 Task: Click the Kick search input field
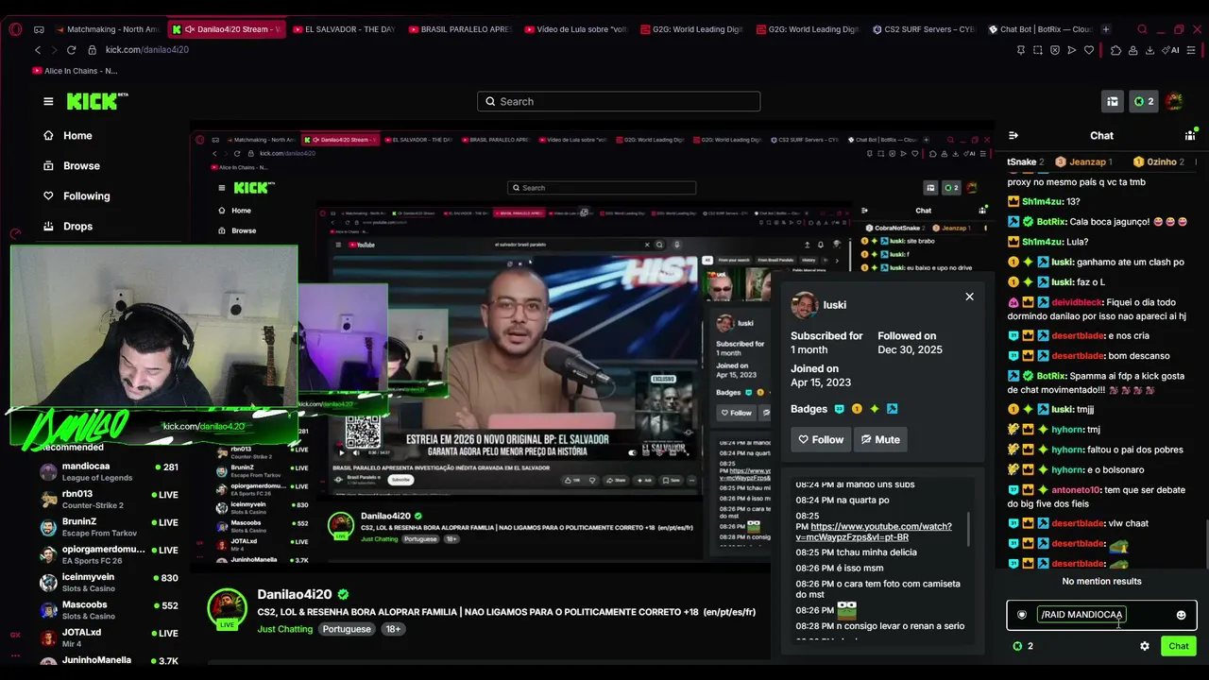(x=619, y=101)
